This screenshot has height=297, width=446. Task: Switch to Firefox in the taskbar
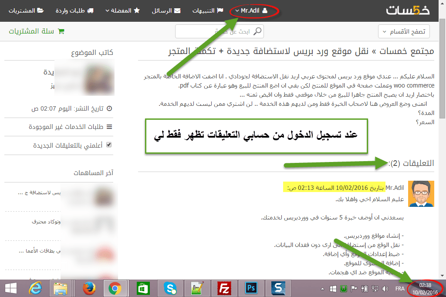pyautogui.click(x=89, y=288)
